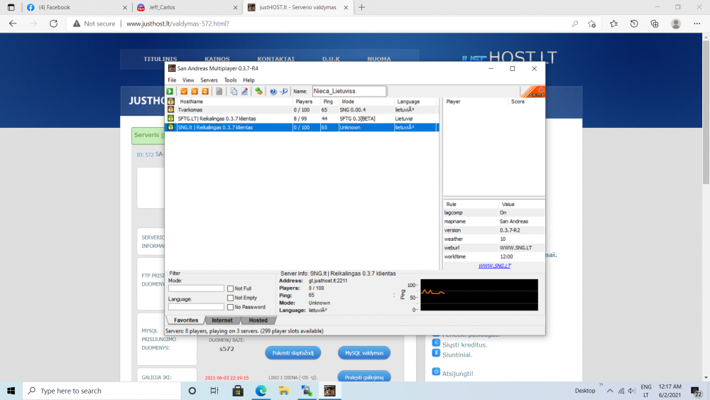Click the lock column header icon
710x400 pixels.
[x=170, y=102]
